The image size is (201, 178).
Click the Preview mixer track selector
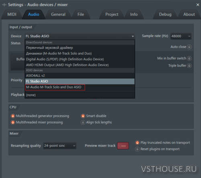coord(123,146)
